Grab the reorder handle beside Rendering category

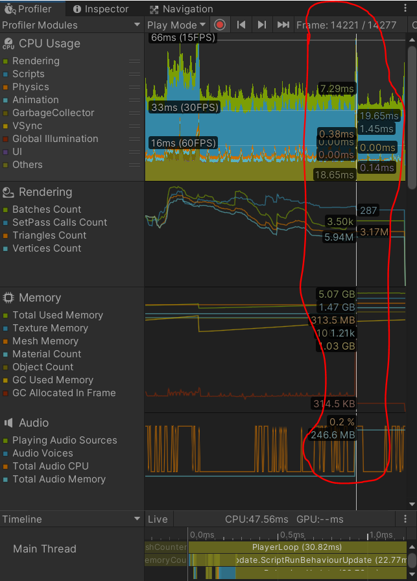(134, 61)
